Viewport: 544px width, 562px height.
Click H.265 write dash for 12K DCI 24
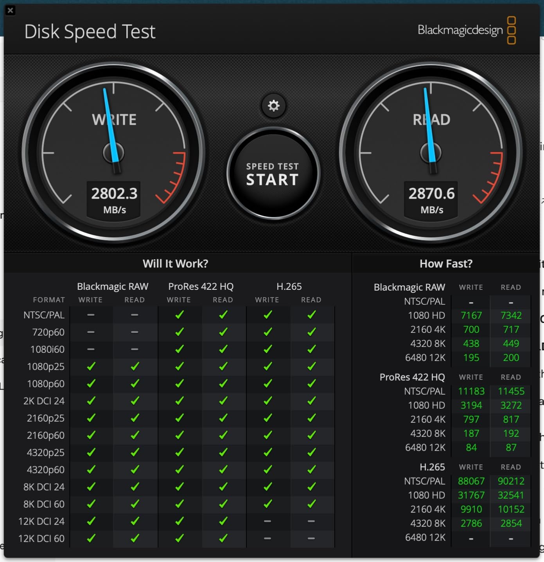coord(268,521)
